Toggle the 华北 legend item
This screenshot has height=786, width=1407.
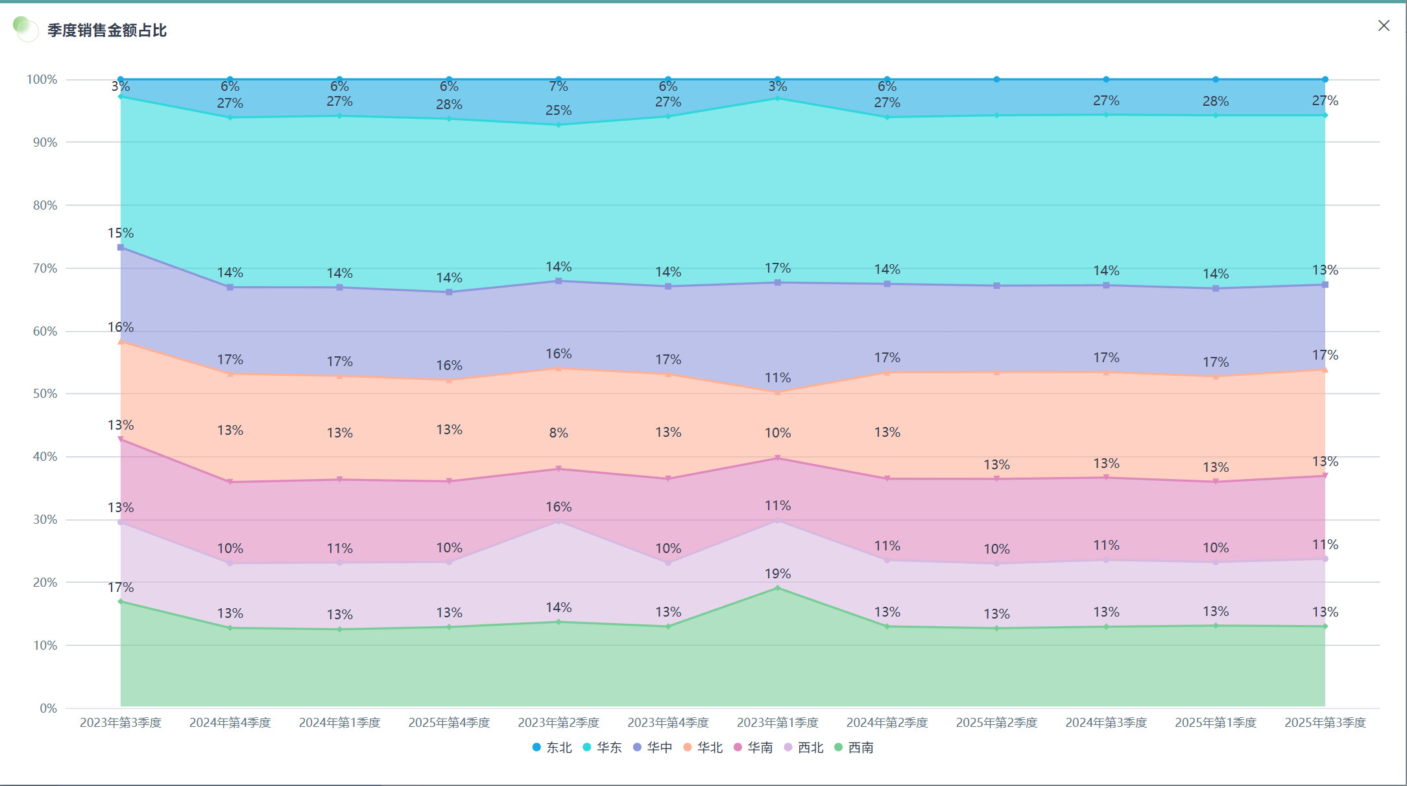pyautogui.click(x=703, y=748)
